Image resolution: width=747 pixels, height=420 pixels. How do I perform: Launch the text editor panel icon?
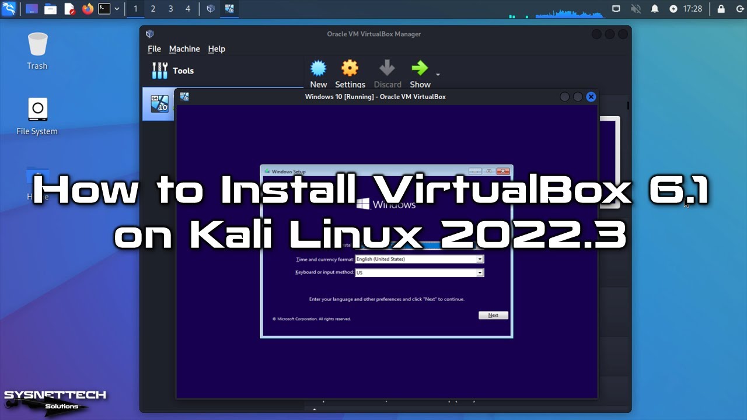pyautogui.click(x=69, y=9)
